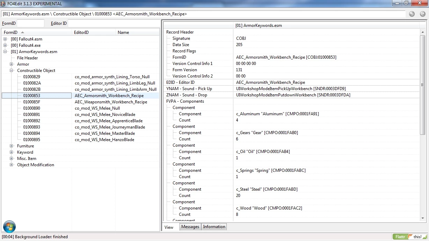Screen dimensions: 429x241
Task: Click the c_Springs "Spring" component value
Action: tap(271, 170)
